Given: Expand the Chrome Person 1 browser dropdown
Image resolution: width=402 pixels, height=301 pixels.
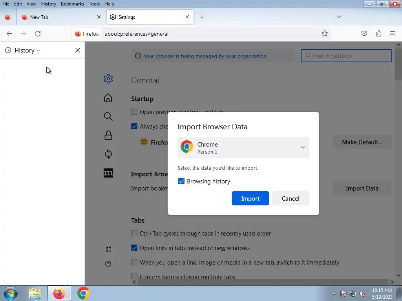Looking at the screenshot, I should click(x=243, y=147).
